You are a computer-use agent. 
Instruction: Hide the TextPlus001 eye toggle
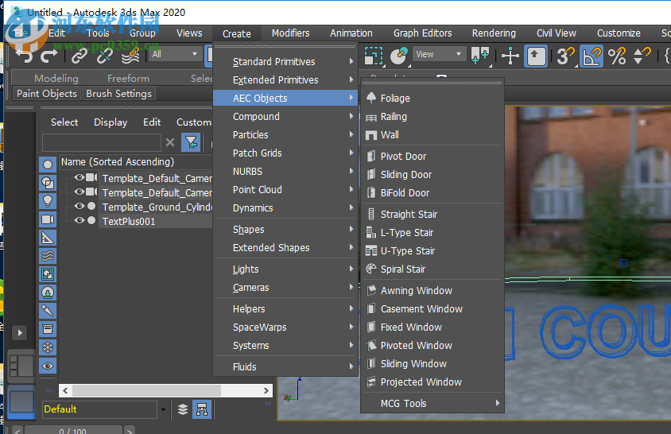click(80, 220)
